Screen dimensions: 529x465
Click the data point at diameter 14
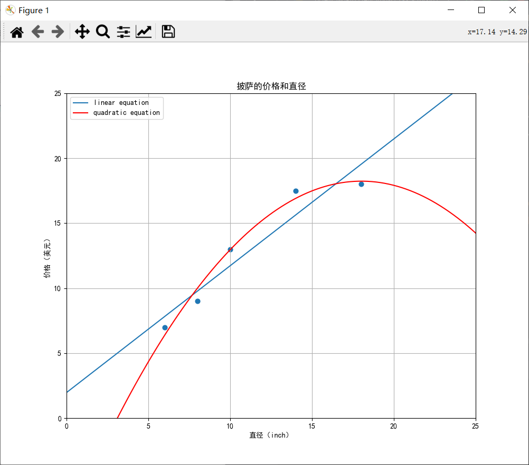[x=296, y=191]
